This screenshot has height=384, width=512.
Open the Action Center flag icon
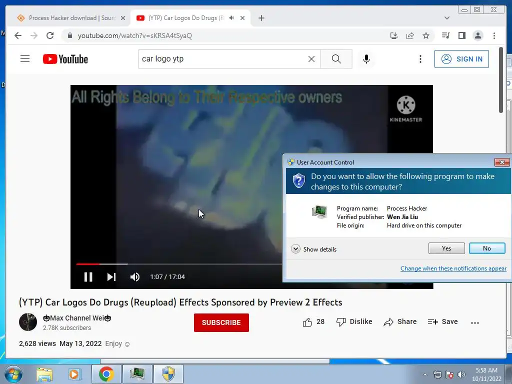(x=449, y=374)
